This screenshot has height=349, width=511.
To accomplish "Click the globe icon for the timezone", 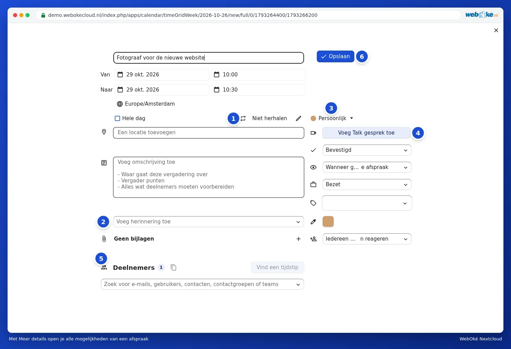I will (120, 104).
